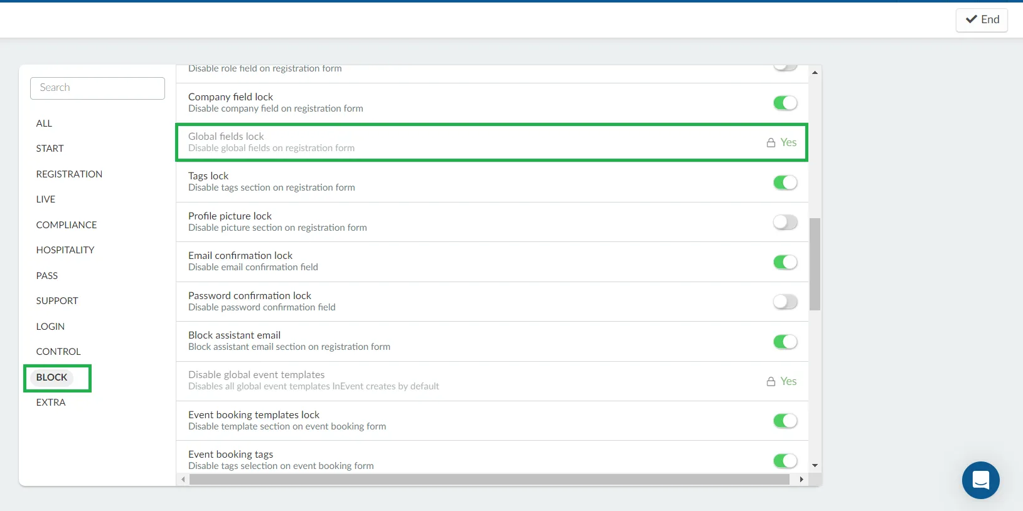Open the COMPLIANCE category
Image resolution: width=1023 pixels, height=511 pixels.
(x=67, y=225)
